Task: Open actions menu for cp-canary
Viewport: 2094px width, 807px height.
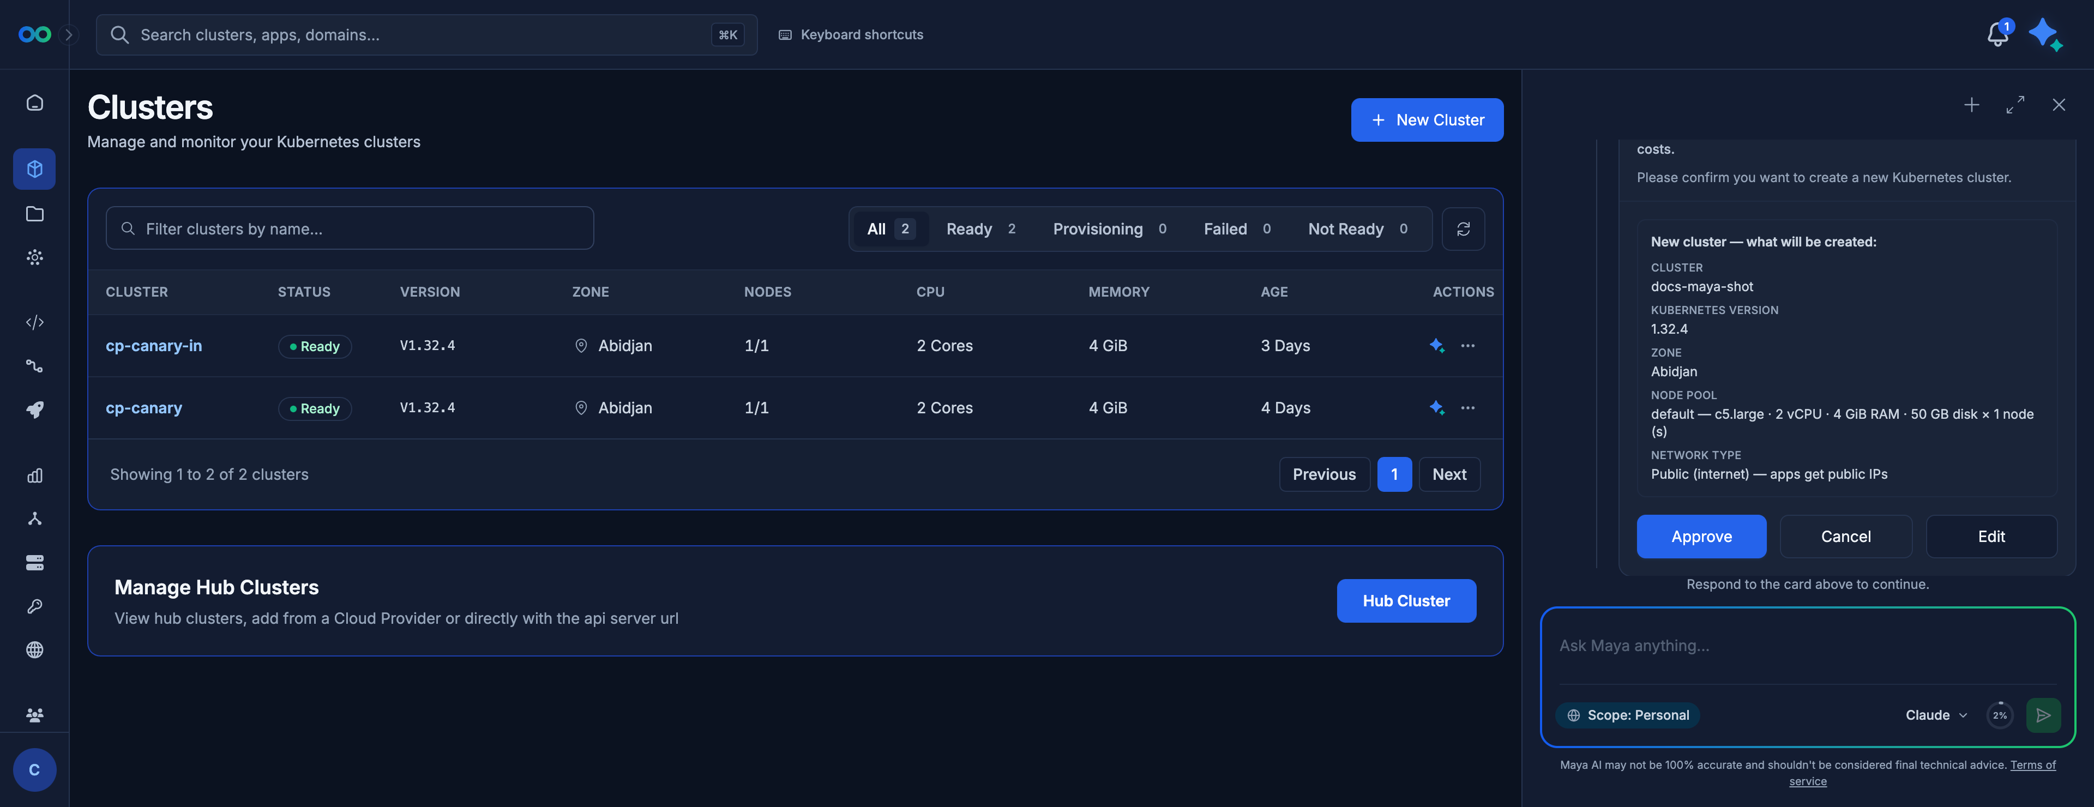Action: click(1467, 408)
